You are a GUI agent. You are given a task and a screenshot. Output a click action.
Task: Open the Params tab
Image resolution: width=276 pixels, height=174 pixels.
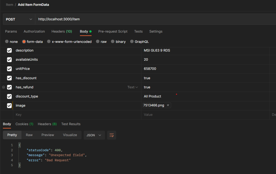click(11, 32)
